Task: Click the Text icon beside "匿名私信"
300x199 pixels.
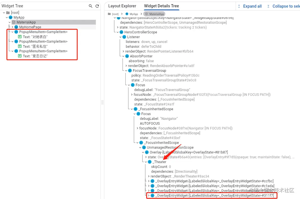Action: 20,46
